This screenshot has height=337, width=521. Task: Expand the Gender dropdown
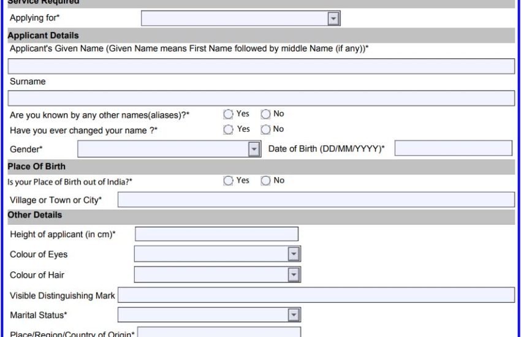[x=169, y=149]
